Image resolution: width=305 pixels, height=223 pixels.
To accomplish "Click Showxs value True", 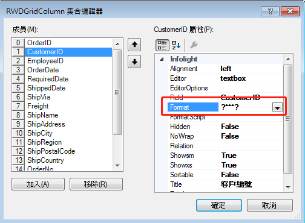I will pyautogui.click(x=229, y=165).
